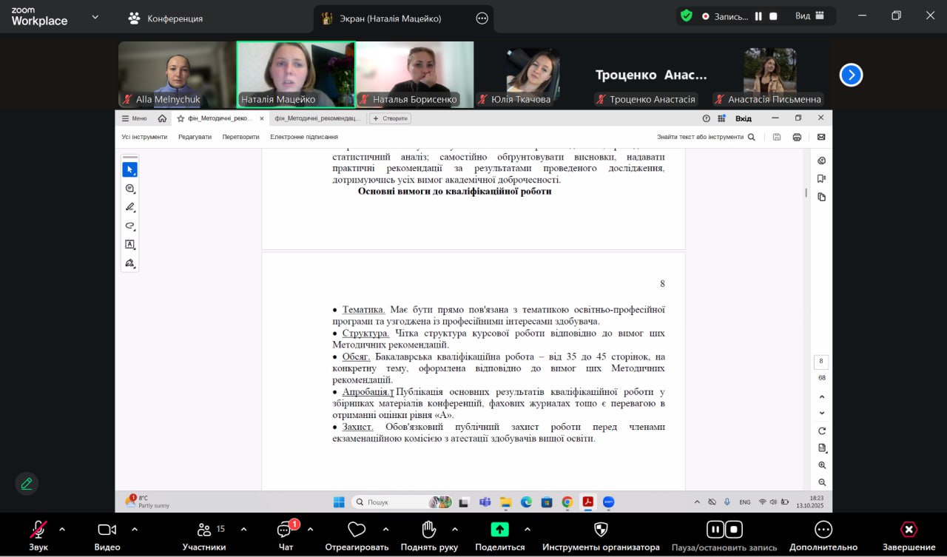Switch to the Конференция tab
The image size is (947, 557).
point(166,18)
